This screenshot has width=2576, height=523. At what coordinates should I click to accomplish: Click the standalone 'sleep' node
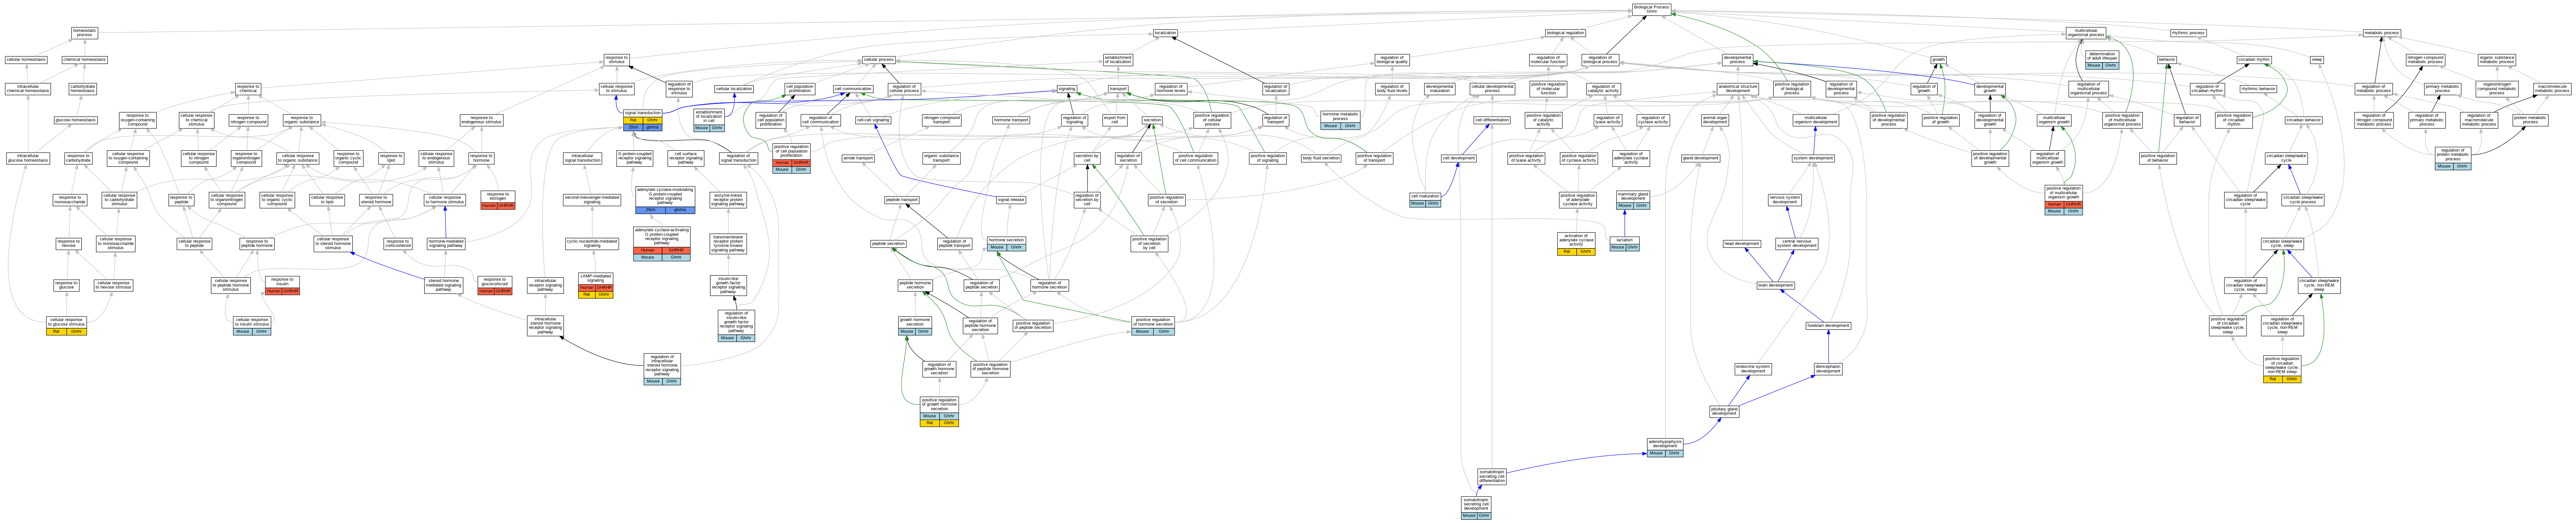pyautogui.click(x=2317, y=60)
